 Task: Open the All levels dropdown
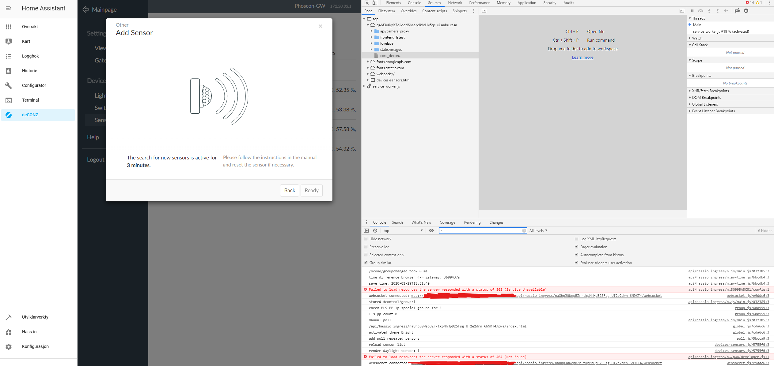click(x=538, y=230)
